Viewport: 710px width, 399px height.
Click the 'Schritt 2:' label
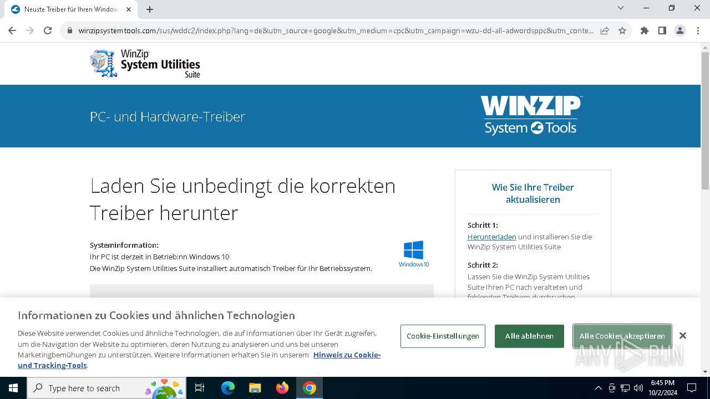click(x=483, y=265)
